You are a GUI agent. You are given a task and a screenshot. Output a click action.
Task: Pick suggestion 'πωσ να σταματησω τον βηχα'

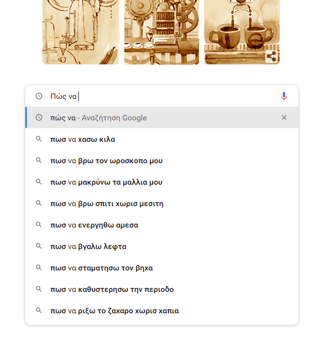pos(101,268)
